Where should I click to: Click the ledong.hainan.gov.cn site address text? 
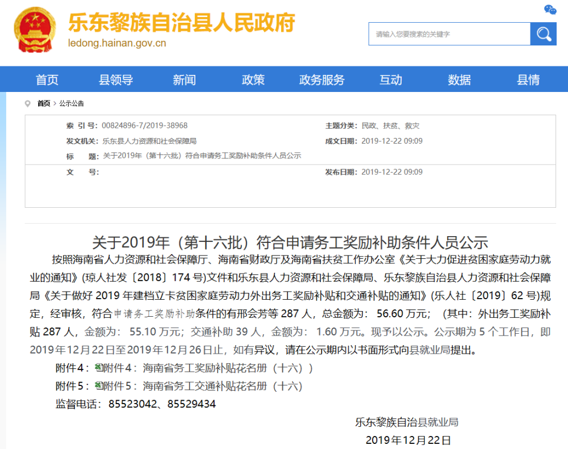117,43
